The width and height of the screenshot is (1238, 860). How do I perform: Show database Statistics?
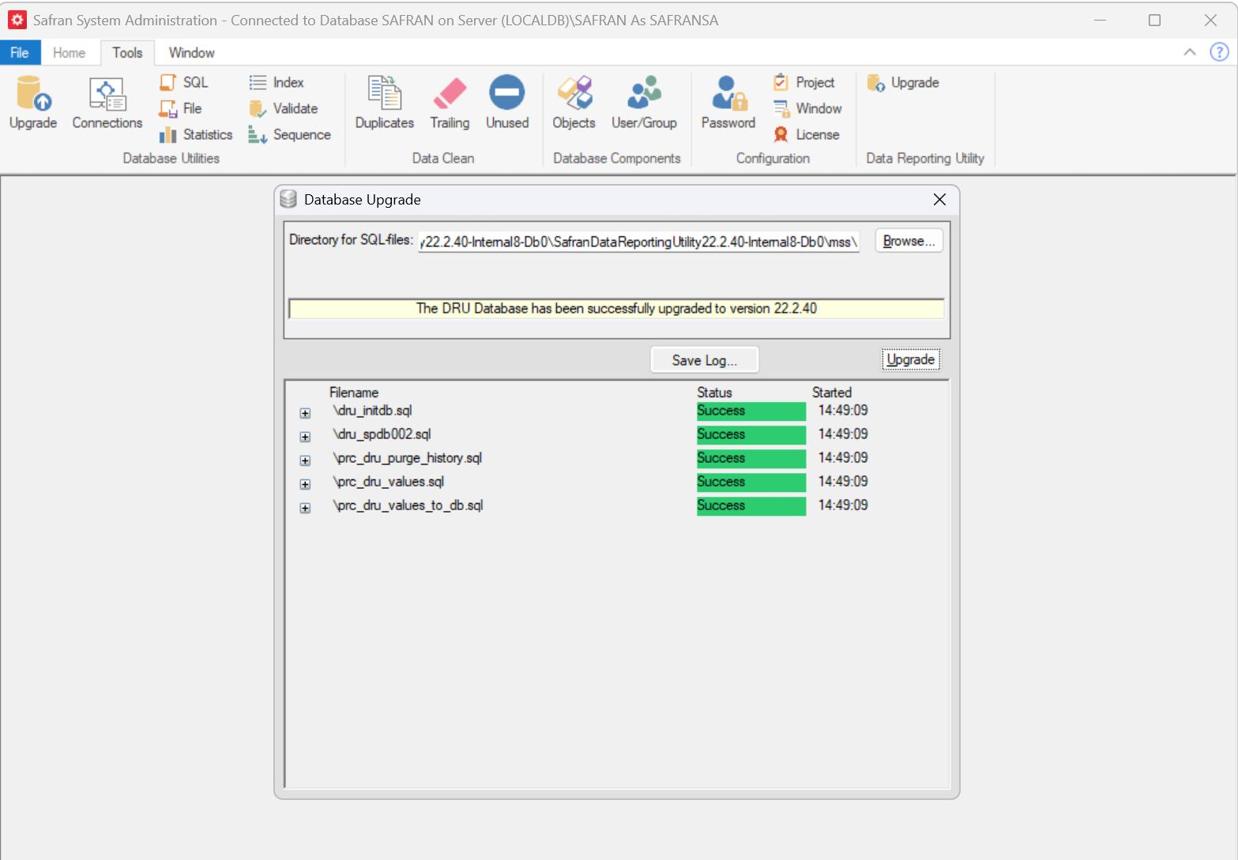(x=196, y=134)
